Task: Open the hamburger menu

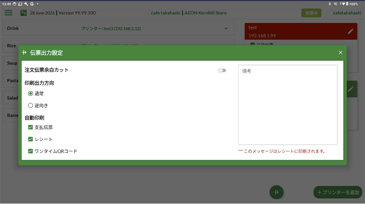Action: (9, 13)
